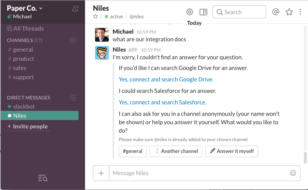The image size is (308, 190).
Task: Click the APP badge next to Niles
Action: click(133, 50)
